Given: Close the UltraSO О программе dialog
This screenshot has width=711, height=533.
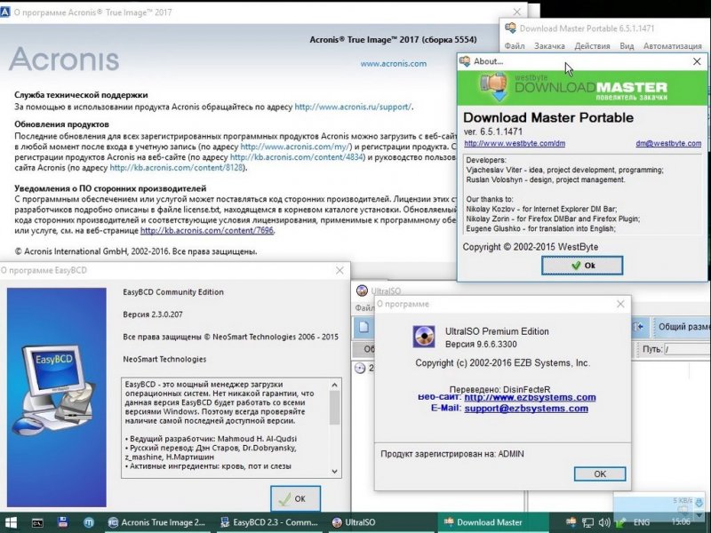Looking at the screenshot, I should tap(620, 304).
